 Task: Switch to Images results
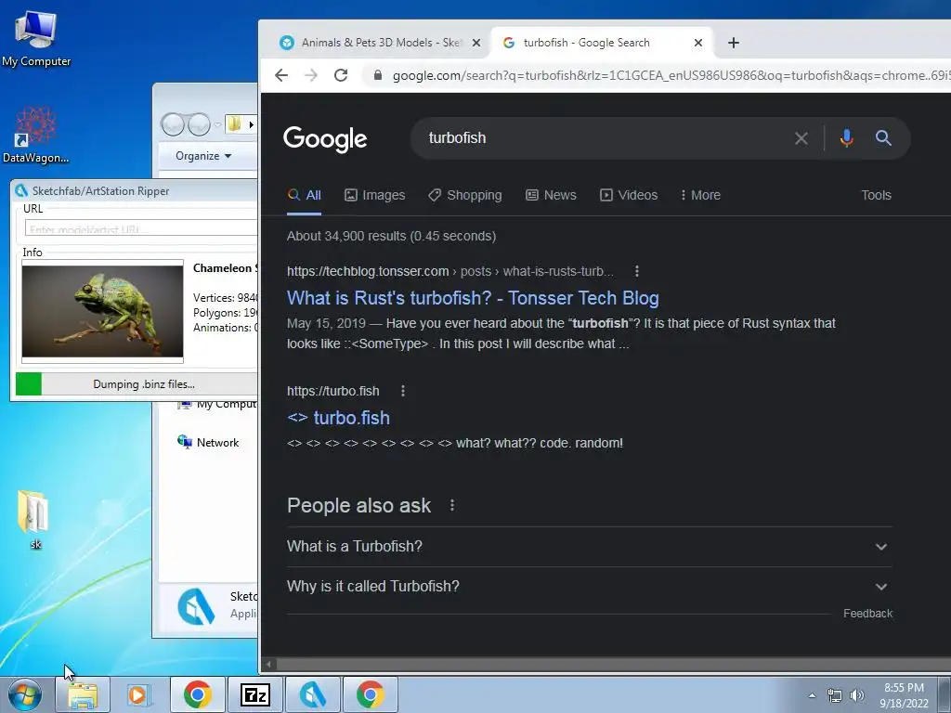point(375,195)
